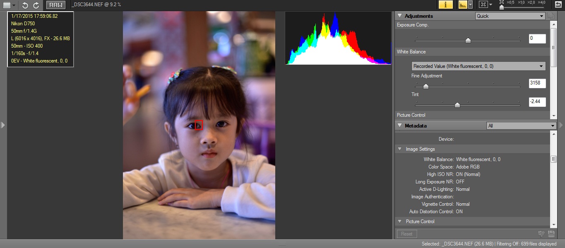Rotate image 90° clockwise

(x=36, y=5)
